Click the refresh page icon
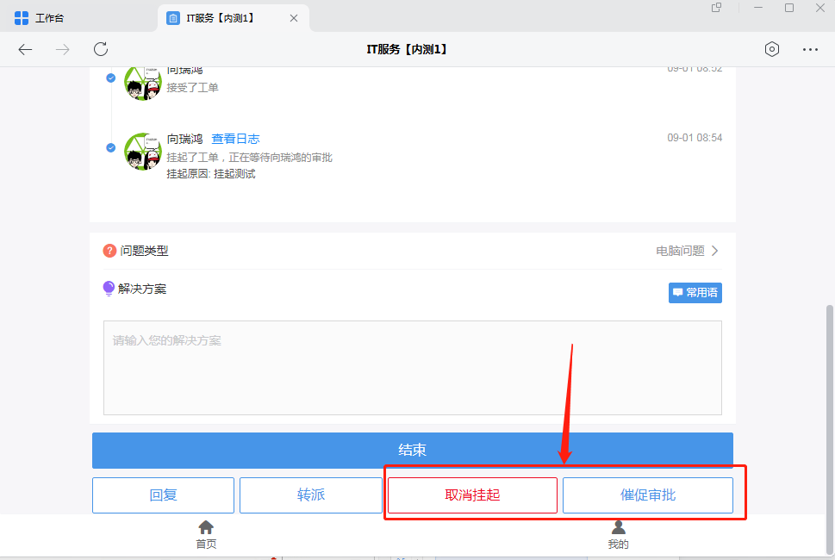The height and width of the screenshot is (560, 835). [x=101, y=49]
